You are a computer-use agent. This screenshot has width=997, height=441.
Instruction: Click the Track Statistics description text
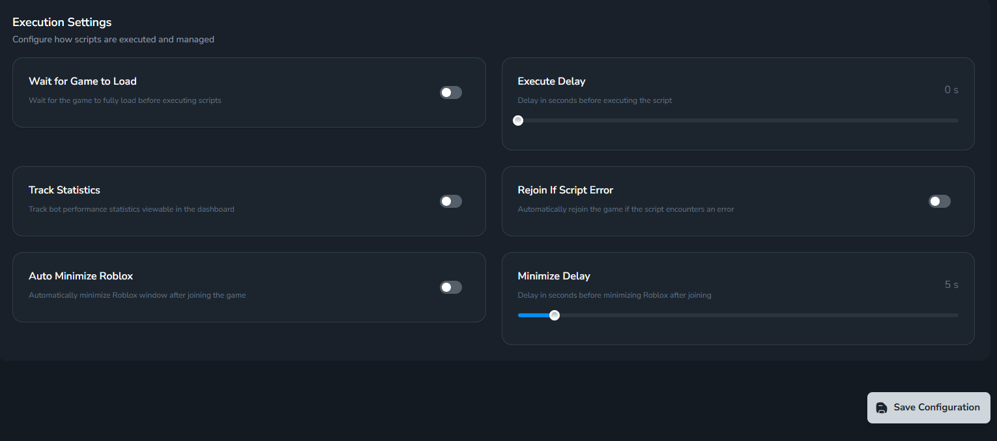point(132,209)
